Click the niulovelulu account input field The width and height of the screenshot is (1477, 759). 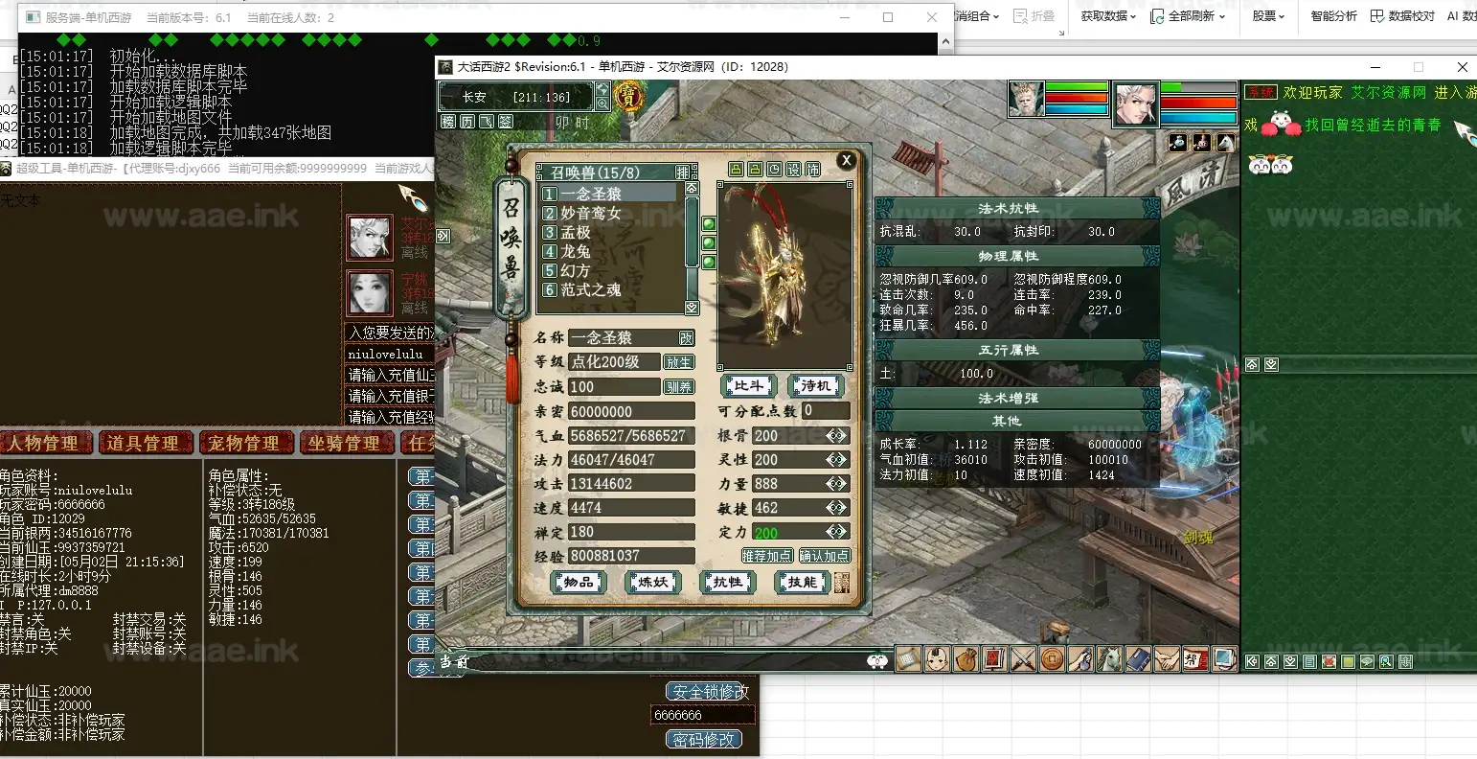tap(389, 355)
